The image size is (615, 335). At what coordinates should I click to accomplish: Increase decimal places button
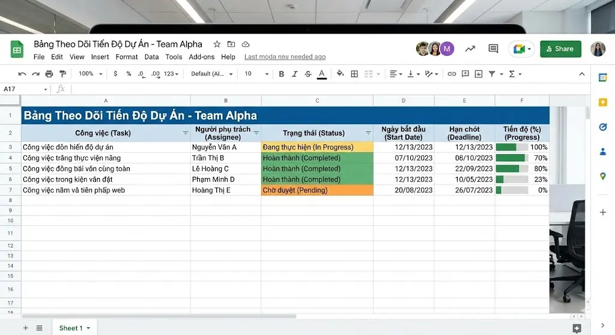pos(156,74)
